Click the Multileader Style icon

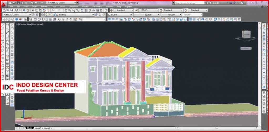coord(185,10)
